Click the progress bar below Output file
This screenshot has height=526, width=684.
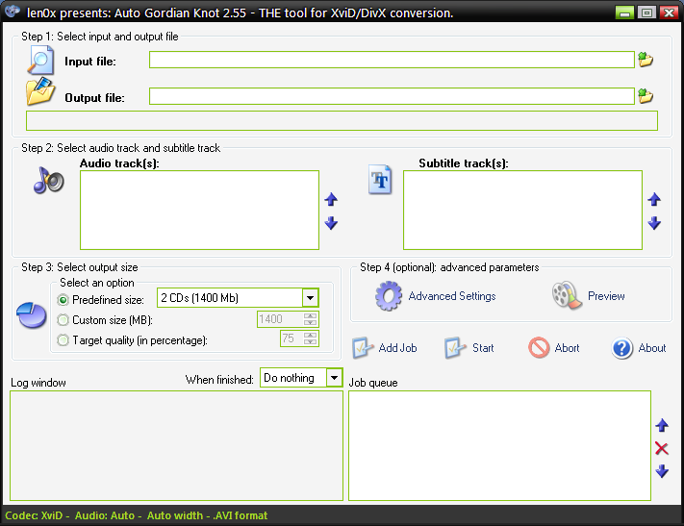point(342,121)
